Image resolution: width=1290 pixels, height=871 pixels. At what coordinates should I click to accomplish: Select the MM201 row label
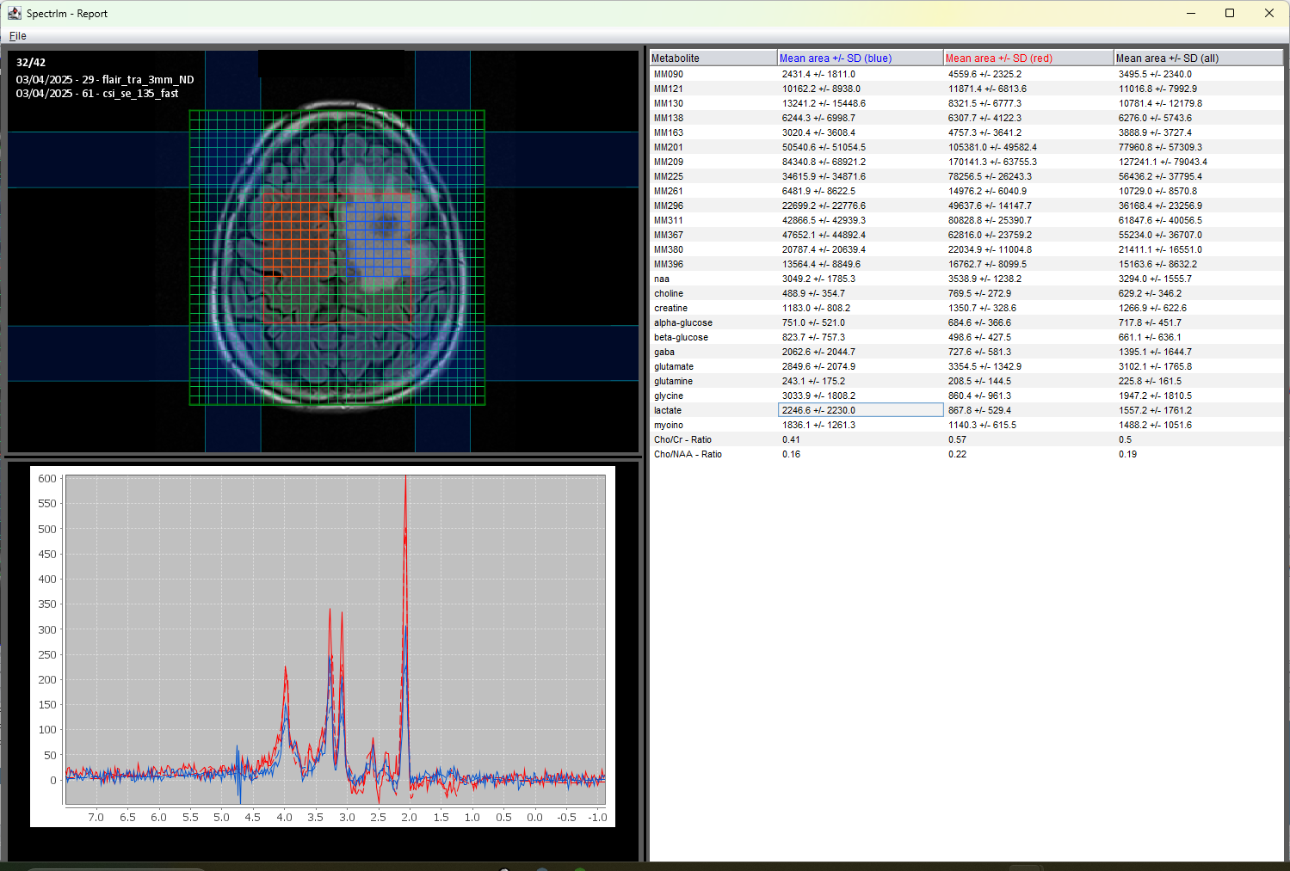tap(668, 147)
